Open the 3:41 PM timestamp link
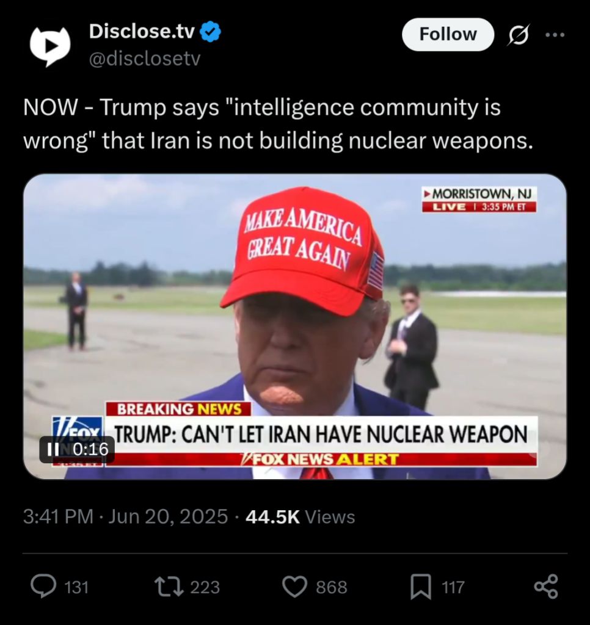Screen dimensions: 590x625 tap(58, 516)
